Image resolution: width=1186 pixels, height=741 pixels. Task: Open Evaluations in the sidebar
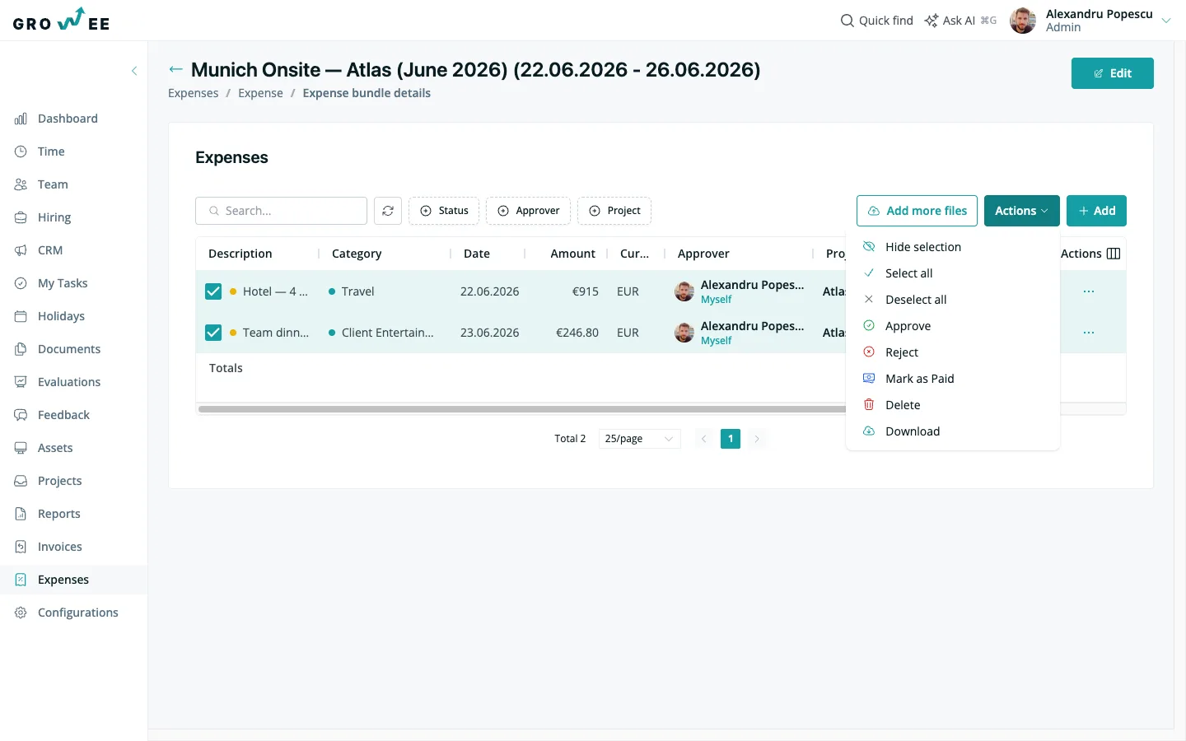pos(69,382)
